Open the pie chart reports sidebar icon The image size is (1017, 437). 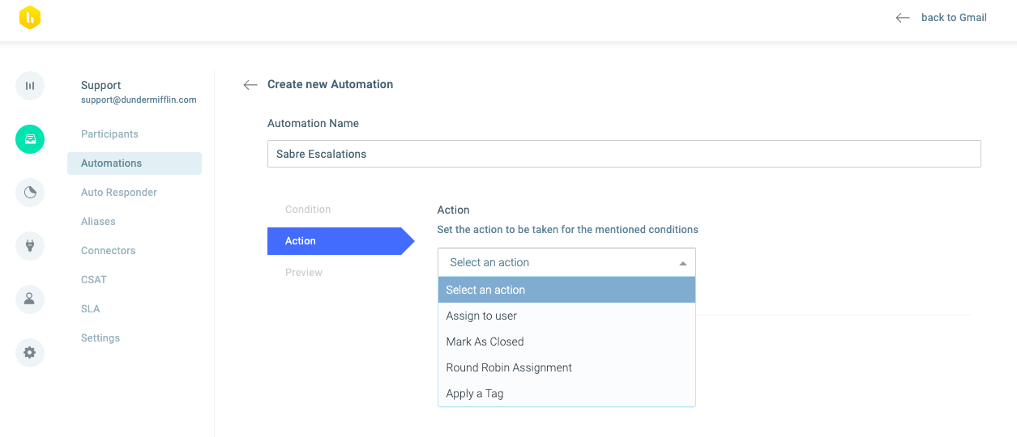coord(30,193)
